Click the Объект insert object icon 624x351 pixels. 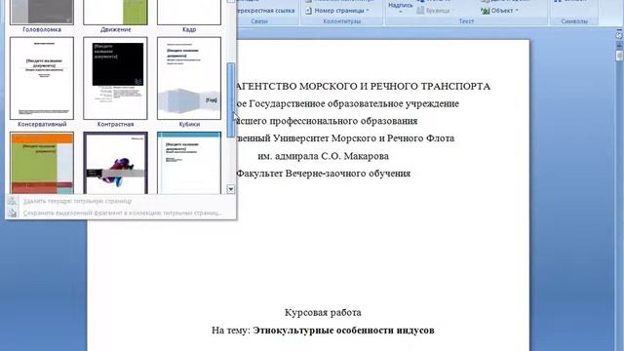click(486, 11)
